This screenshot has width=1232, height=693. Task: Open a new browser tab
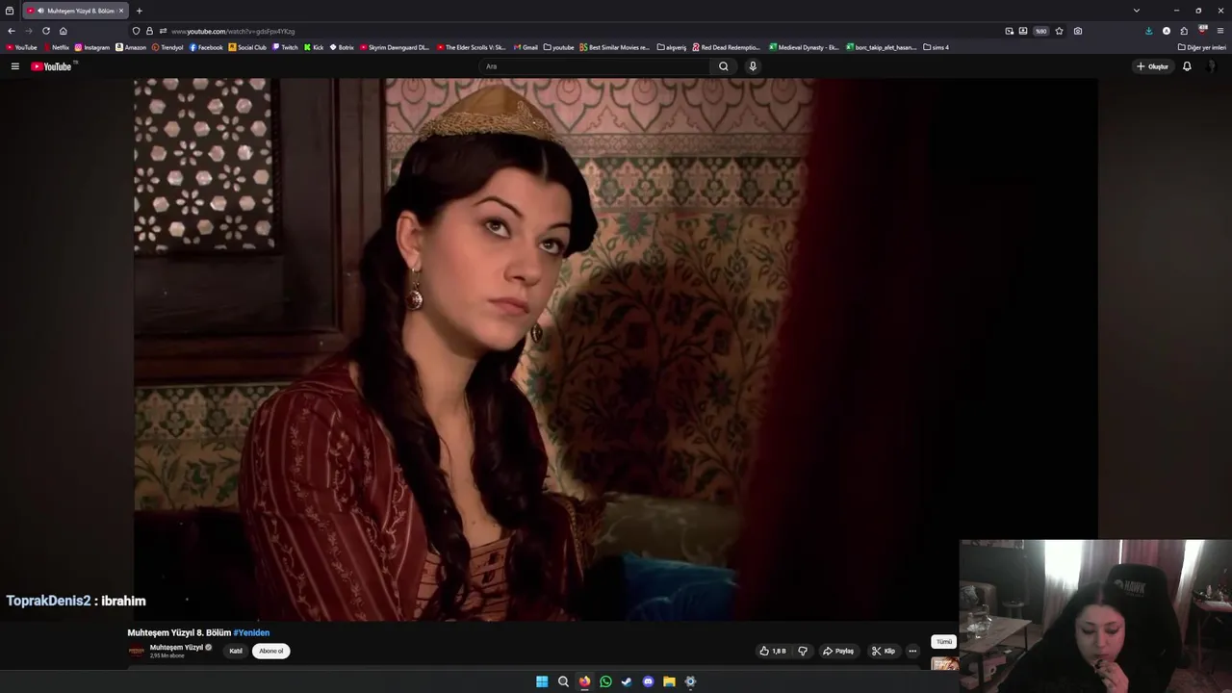tap(139, 11)
